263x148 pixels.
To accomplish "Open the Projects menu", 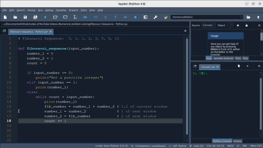I will pyautogui.click(x=74, y=10).
